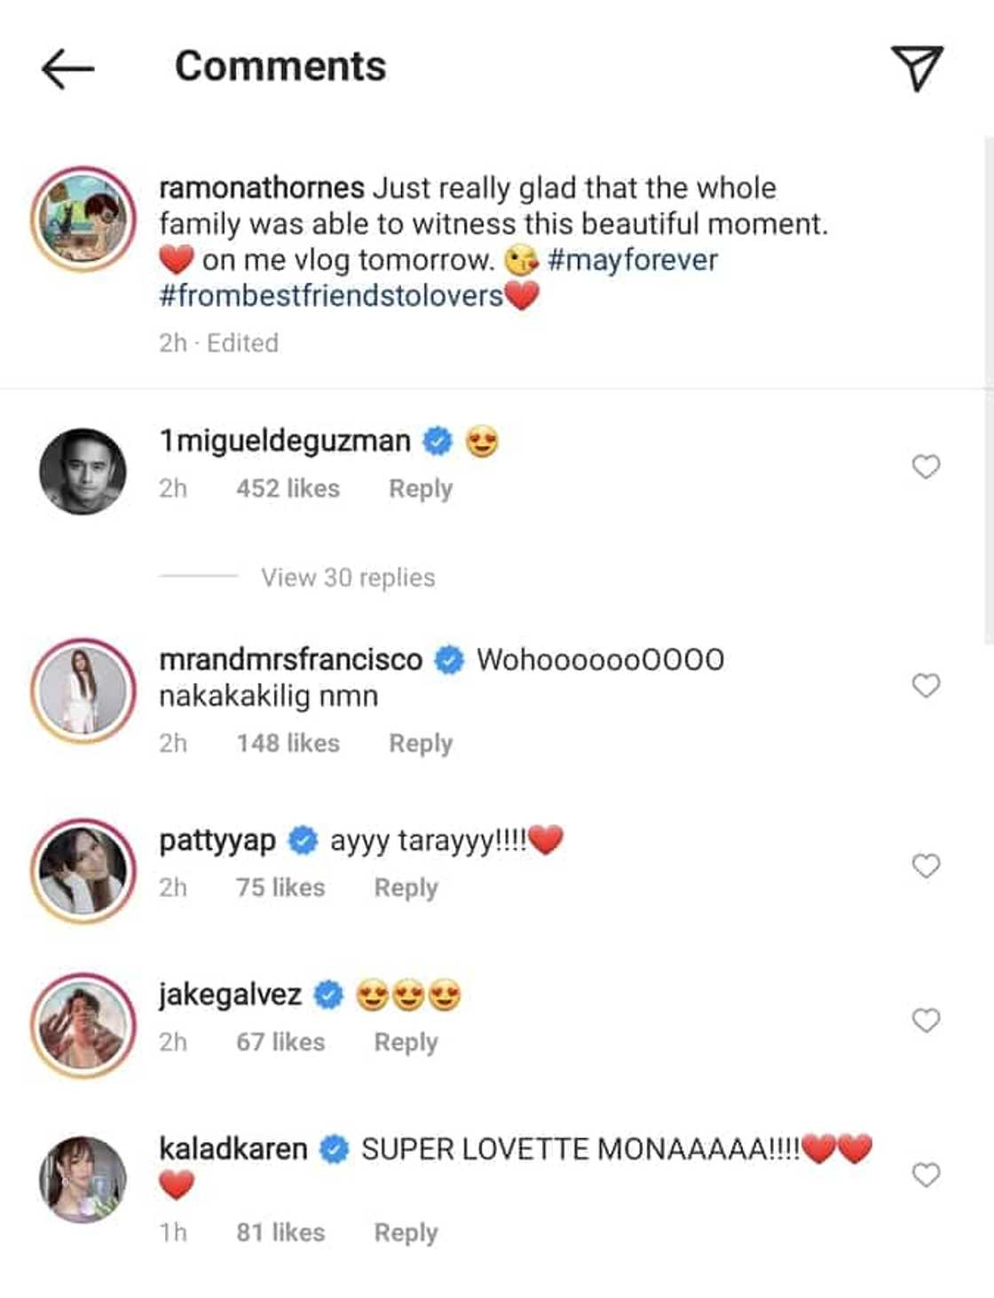
Task: View 452 likes on first comment
Action: tap(288, 489)
